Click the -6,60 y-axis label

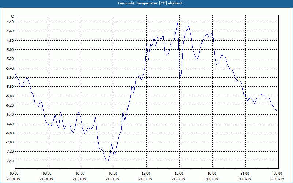coord(10,124)
